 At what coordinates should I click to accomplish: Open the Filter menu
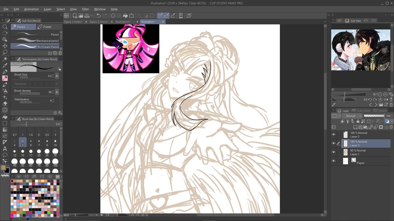point(85,9)
